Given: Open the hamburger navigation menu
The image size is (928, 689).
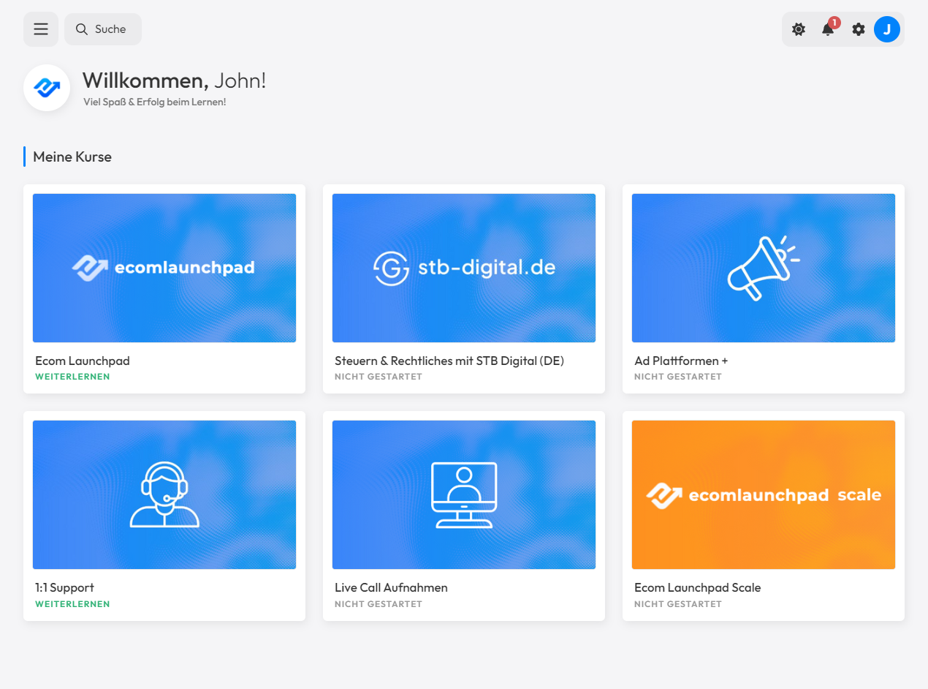Looking at the screenshot, I should [40, 29].
